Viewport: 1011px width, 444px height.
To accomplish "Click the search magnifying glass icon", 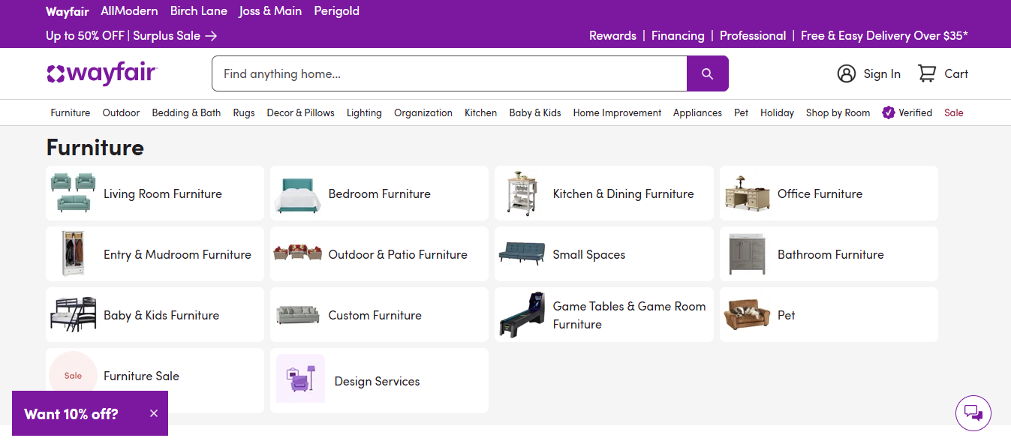I will (x=706, y=73).
